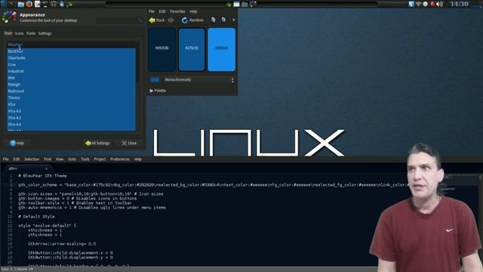Select the Industrial theme

71,71
